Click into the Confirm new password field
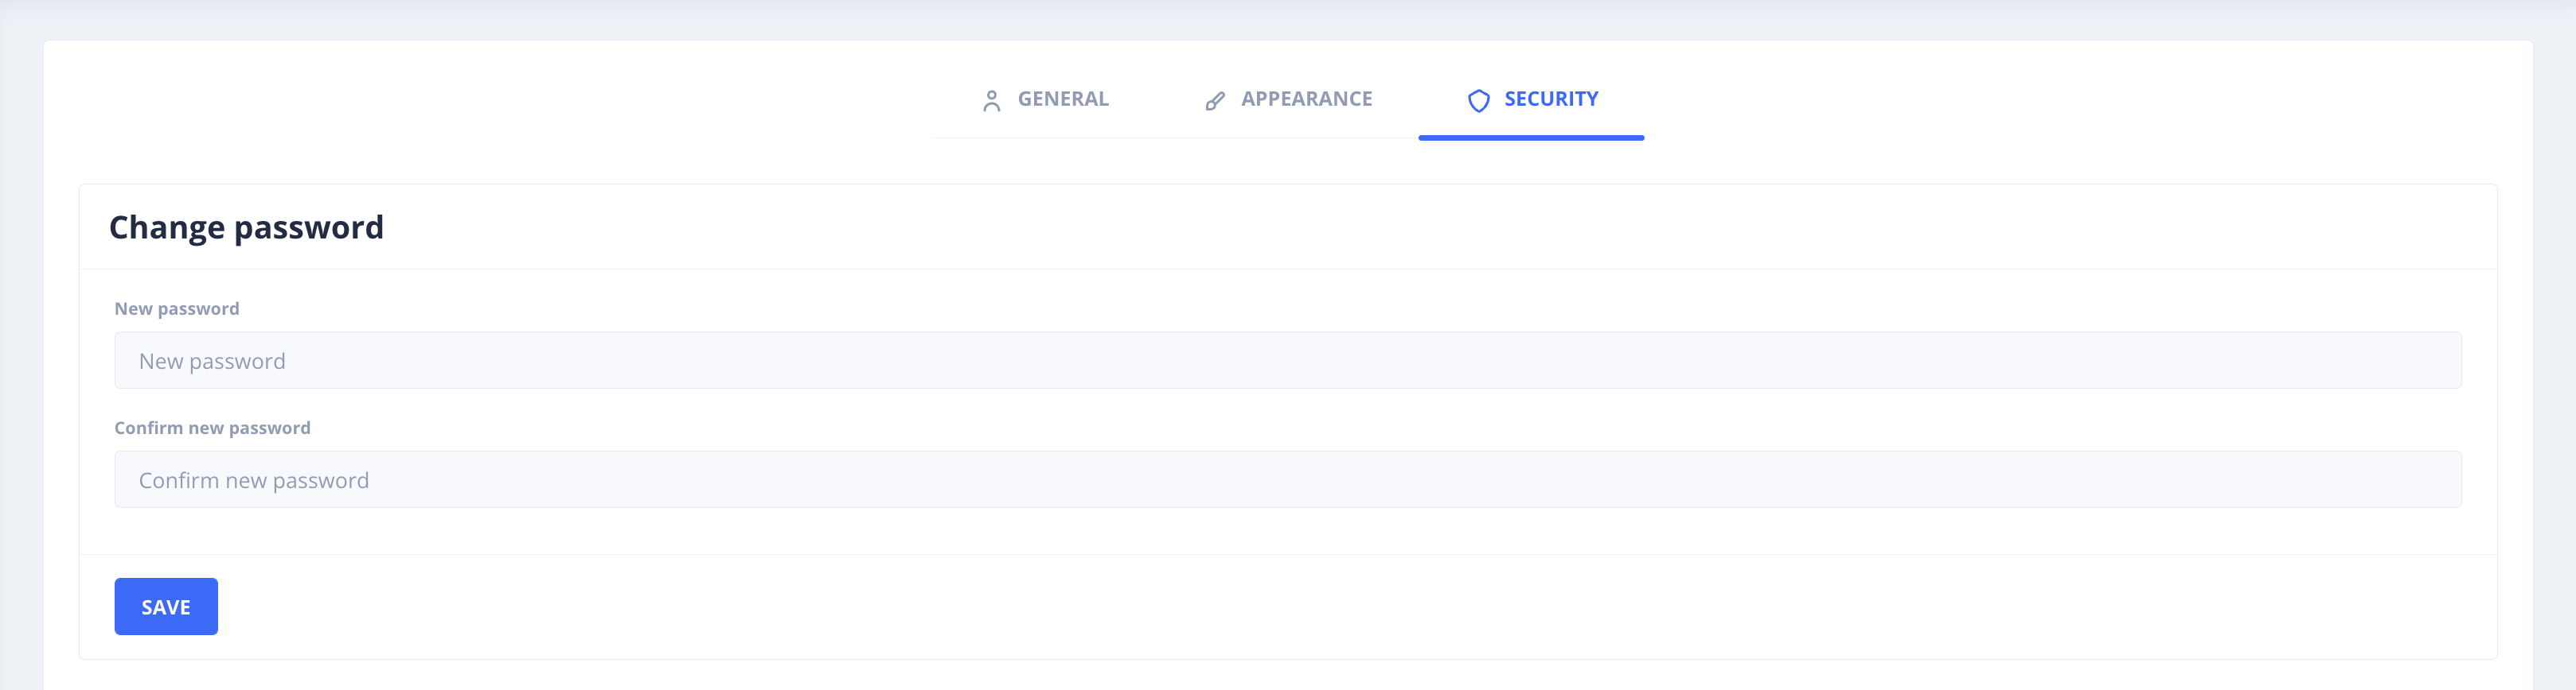2576x690 pixels. pyautogui.click(x=1287, y=480)
